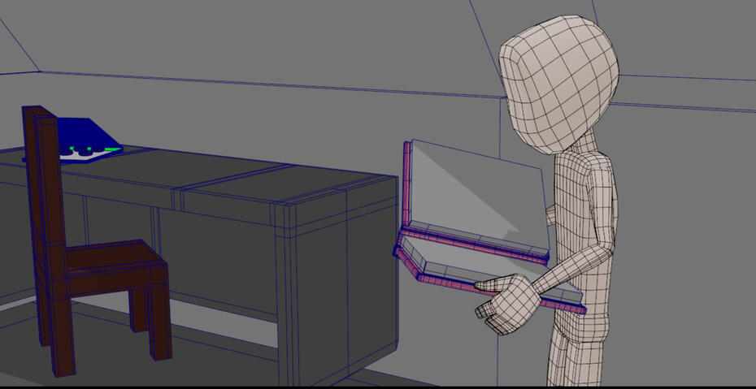Select the open laptop screen panel
756x389 pixels.
pyautogui.click(x=475, y=200)
